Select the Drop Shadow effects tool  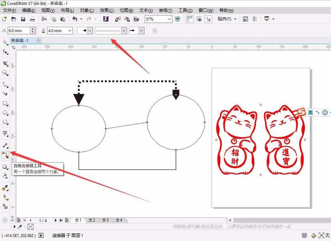click(x=5, y=167)
